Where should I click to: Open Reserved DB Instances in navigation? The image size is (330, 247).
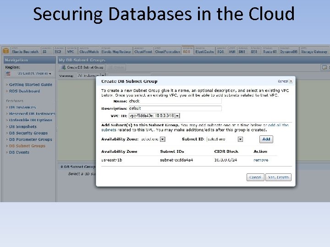coord(32,113)
